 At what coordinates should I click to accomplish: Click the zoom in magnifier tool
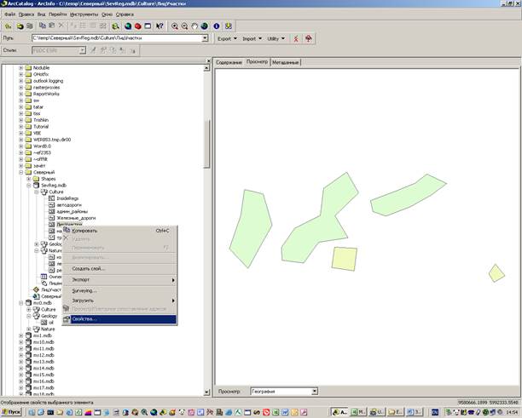click(x=176, y=26)
